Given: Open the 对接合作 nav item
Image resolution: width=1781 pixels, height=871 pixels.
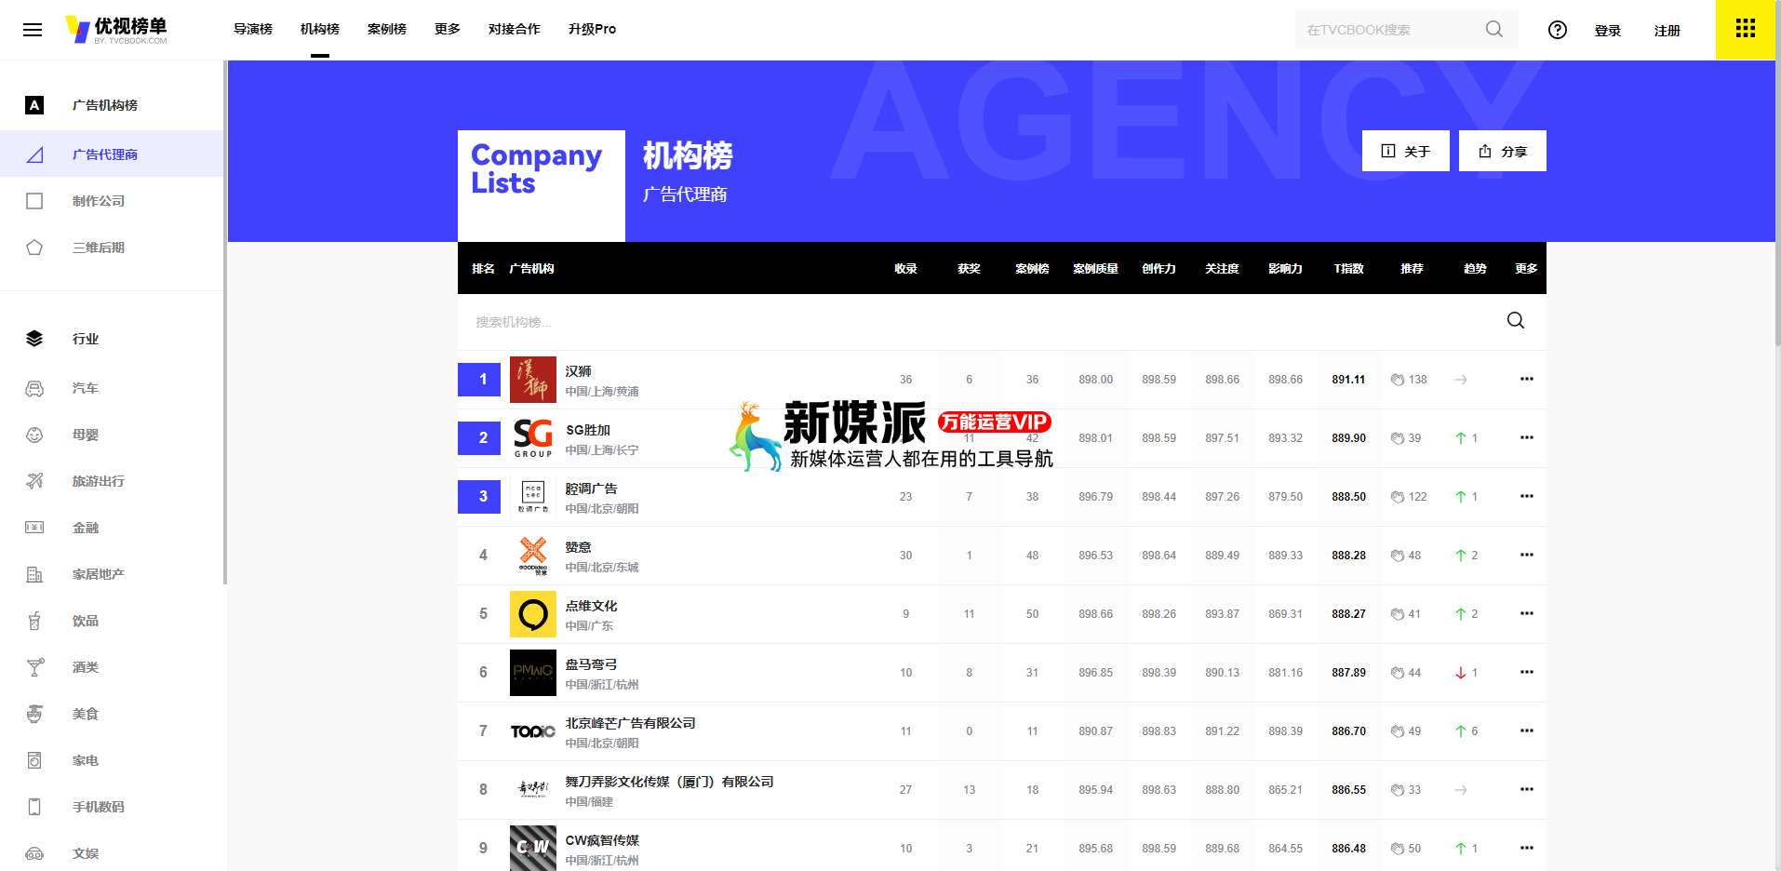Looking at the screenshot, I should (x=515, y=29).
